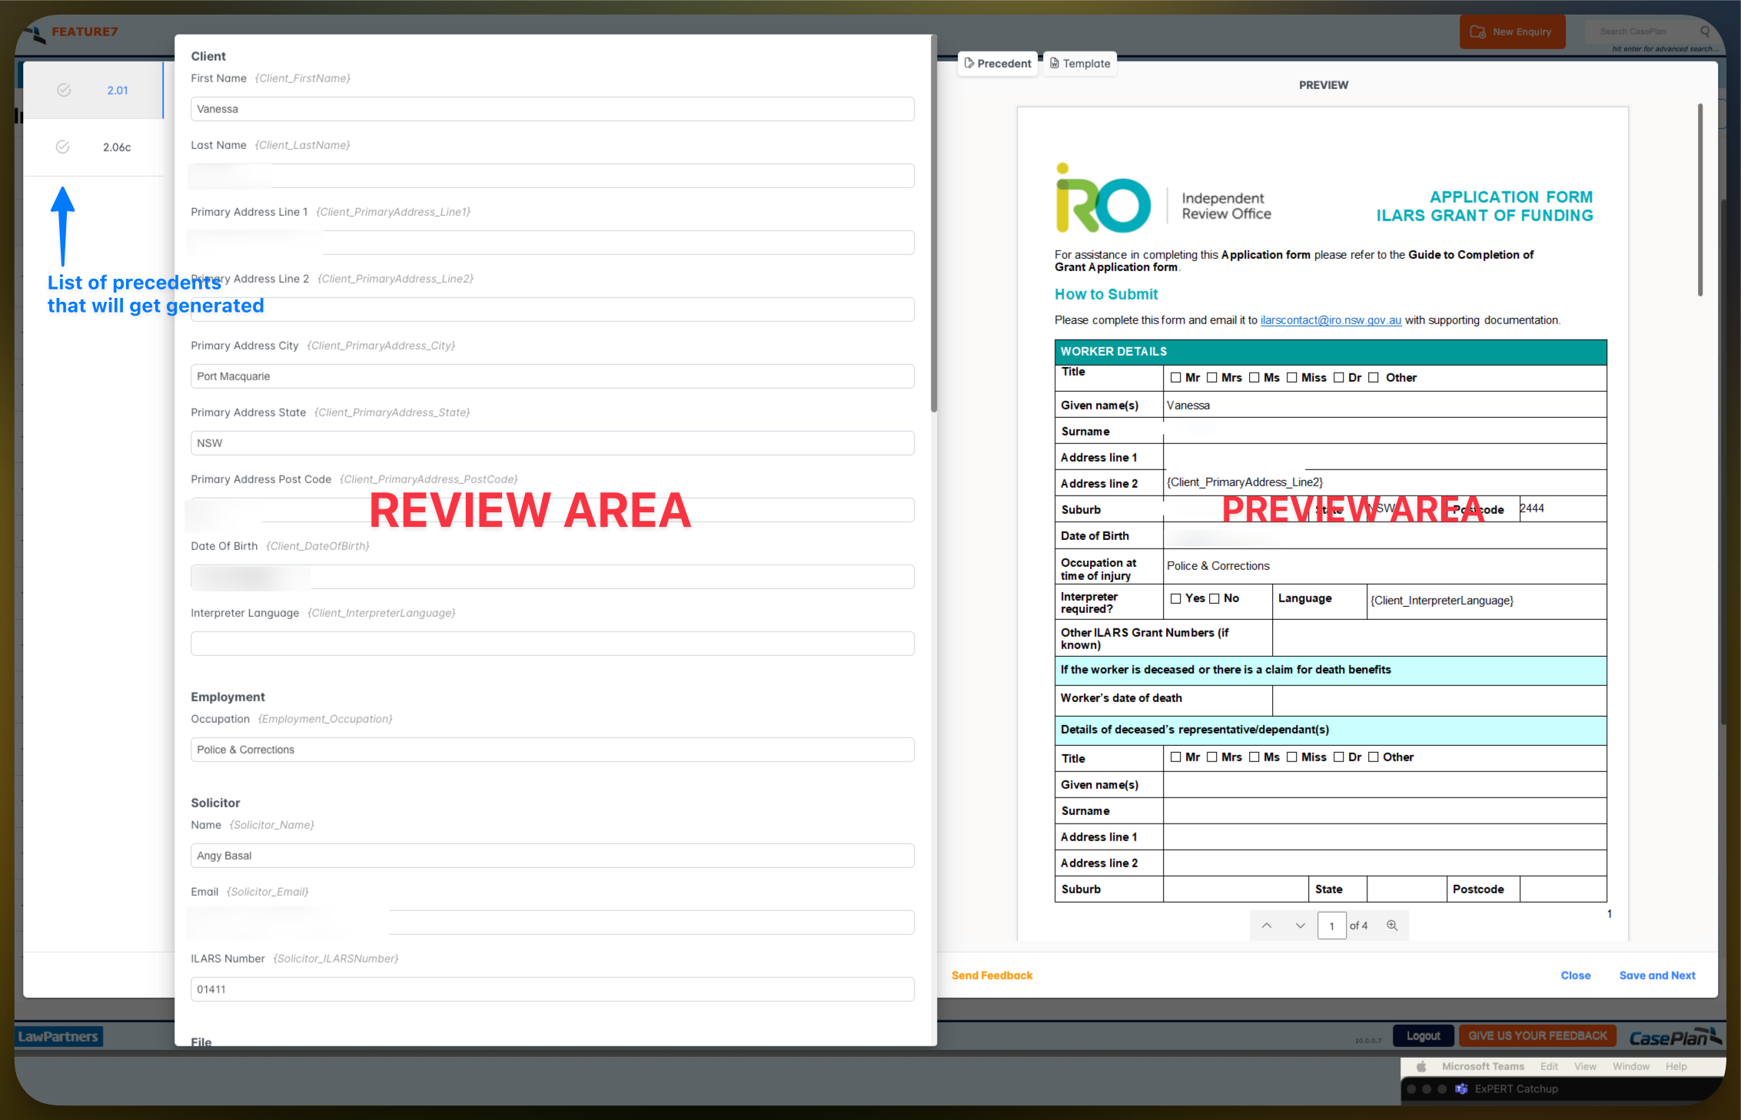This screenshot has height=1120, width=1741.
Task: Click the New Enquiry folder icon
Action: 1477,31
